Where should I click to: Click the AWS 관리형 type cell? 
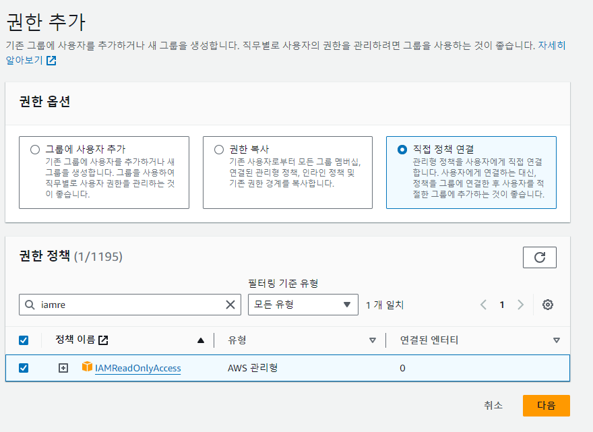coord(252,368)
